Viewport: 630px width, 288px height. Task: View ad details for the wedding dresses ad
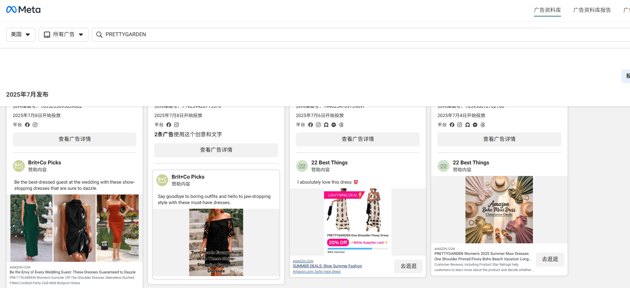tap(74, 139)
